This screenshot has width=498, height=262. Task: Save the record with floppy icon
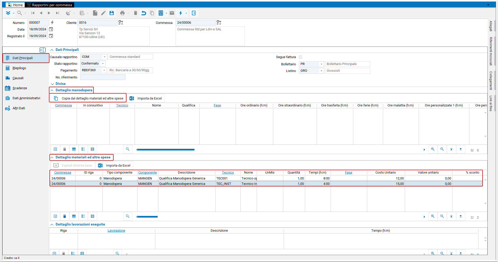[111, 13]
